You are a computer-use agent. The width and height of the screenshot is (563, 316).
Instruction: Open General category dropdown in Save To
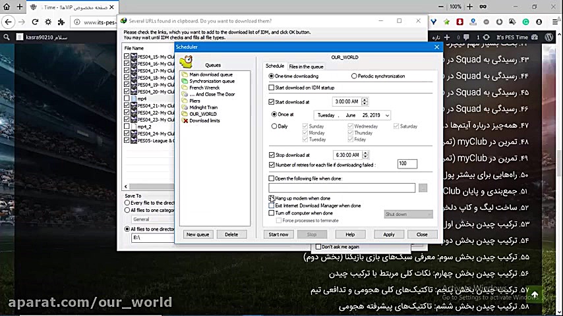pyautogui.click(x=153, y=219)
